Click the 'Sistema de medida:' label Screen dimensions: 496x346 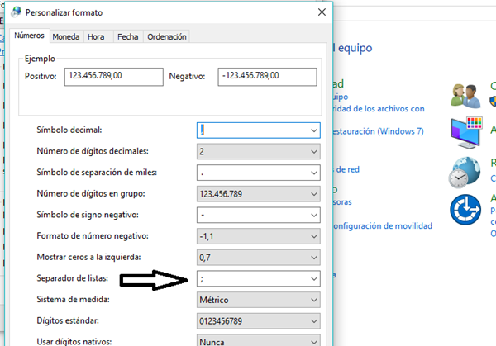[73, 299]
